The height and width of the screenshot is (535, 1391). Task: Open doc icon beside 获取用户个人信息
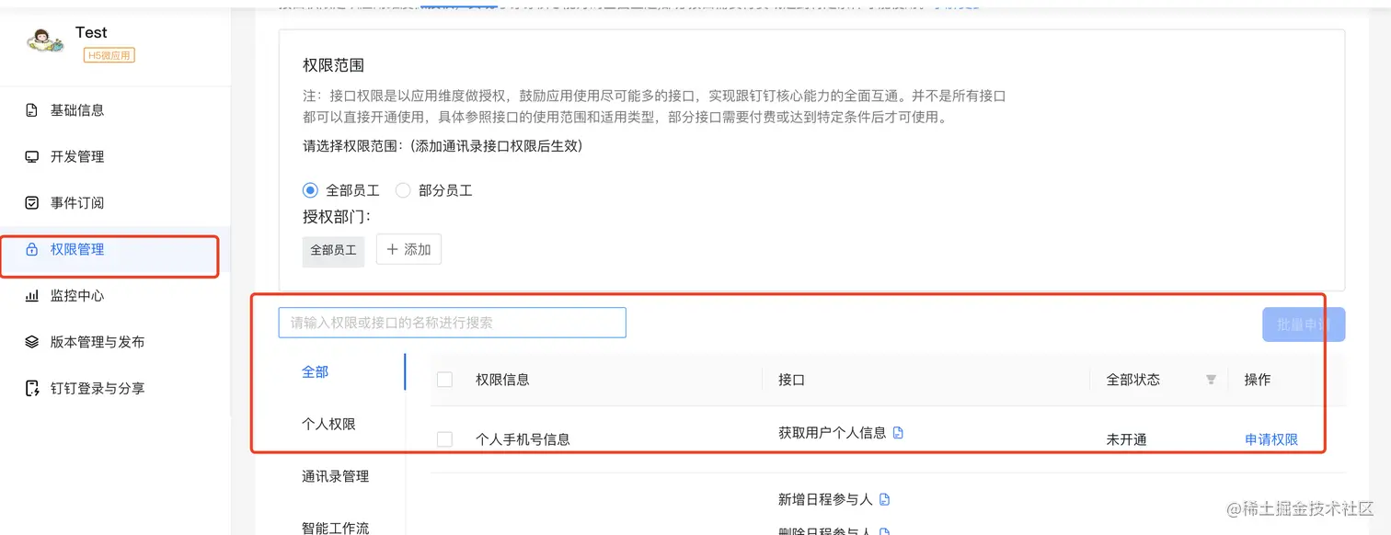coord(899,432)
